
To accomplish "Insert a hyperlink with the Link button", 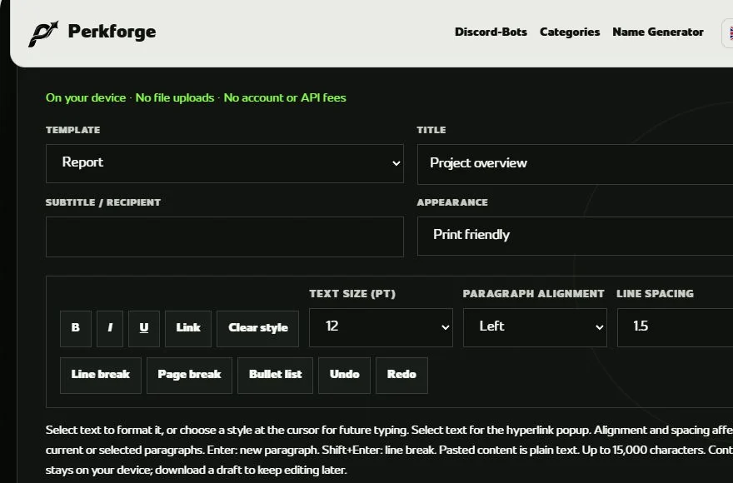I will point(188,328).
